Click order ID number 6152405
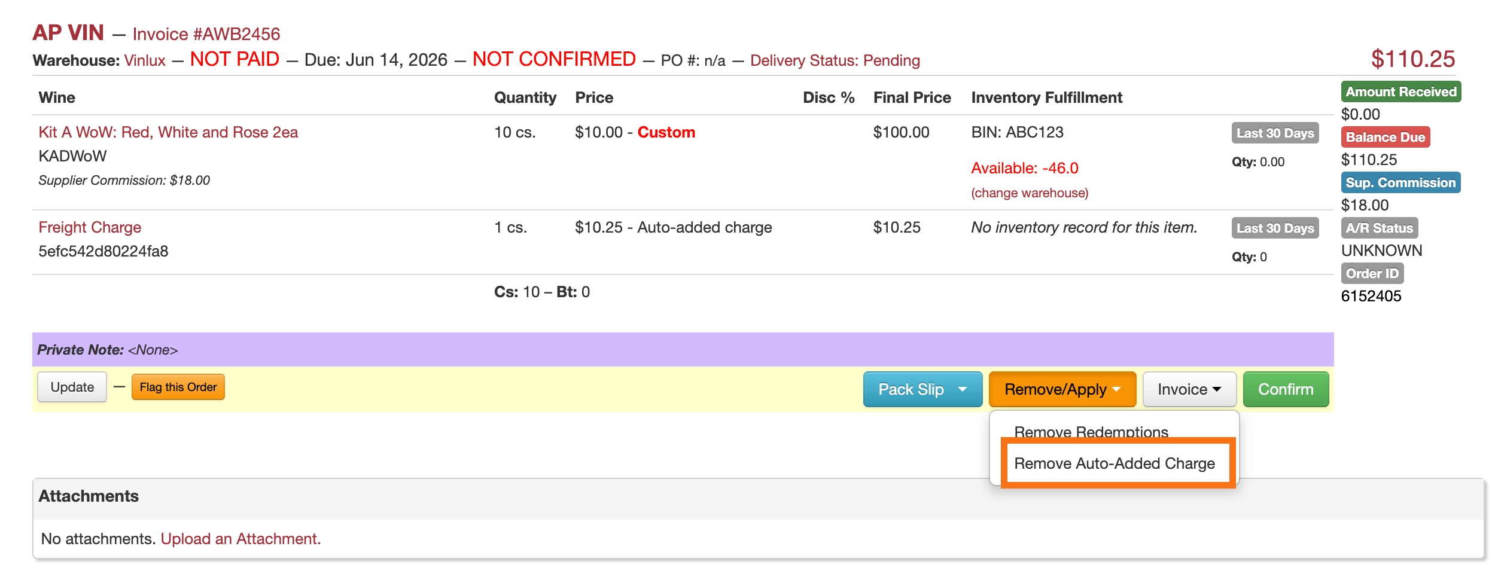The width and height of the screenshot is (1492, 580). pos(1371,296)
